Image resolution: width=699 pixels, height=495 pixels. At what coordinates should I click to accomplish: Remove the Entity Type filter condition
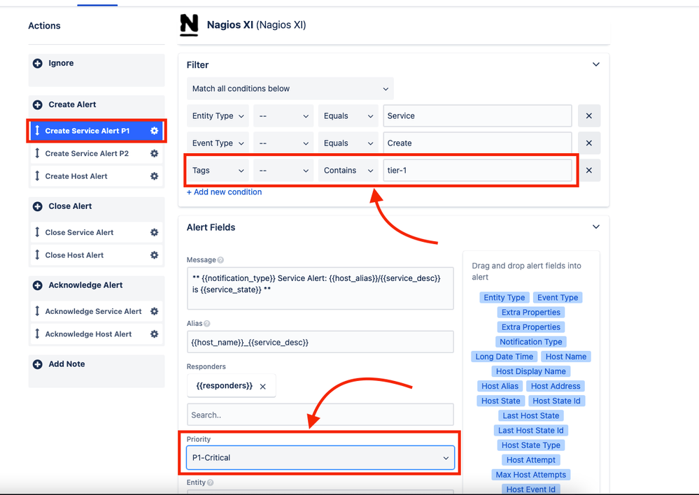click(x=589, y=116)
